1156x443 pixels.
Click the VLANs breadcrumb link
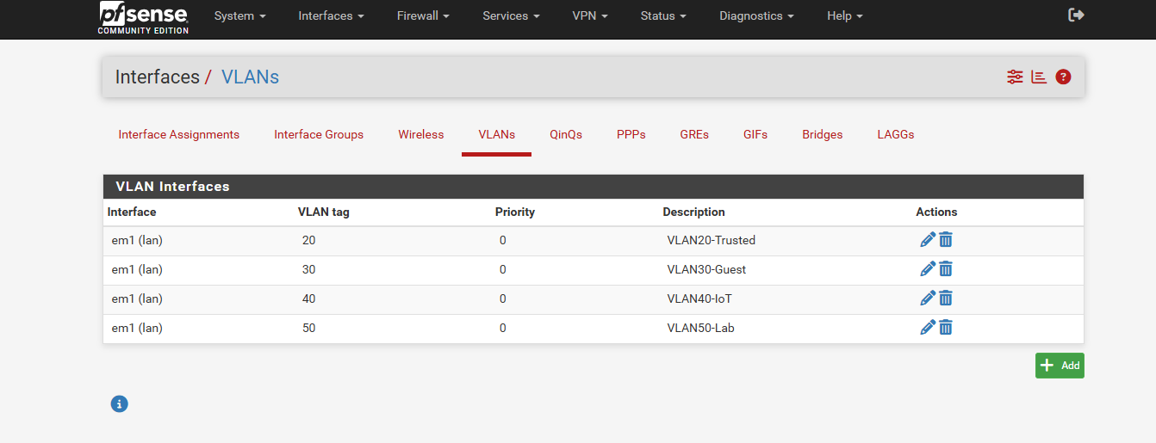[250, 77]
